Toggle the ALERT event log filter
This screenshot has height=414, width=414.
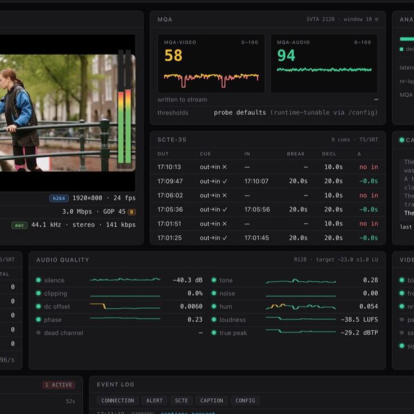pyautogui.click(x=155, y=400)
